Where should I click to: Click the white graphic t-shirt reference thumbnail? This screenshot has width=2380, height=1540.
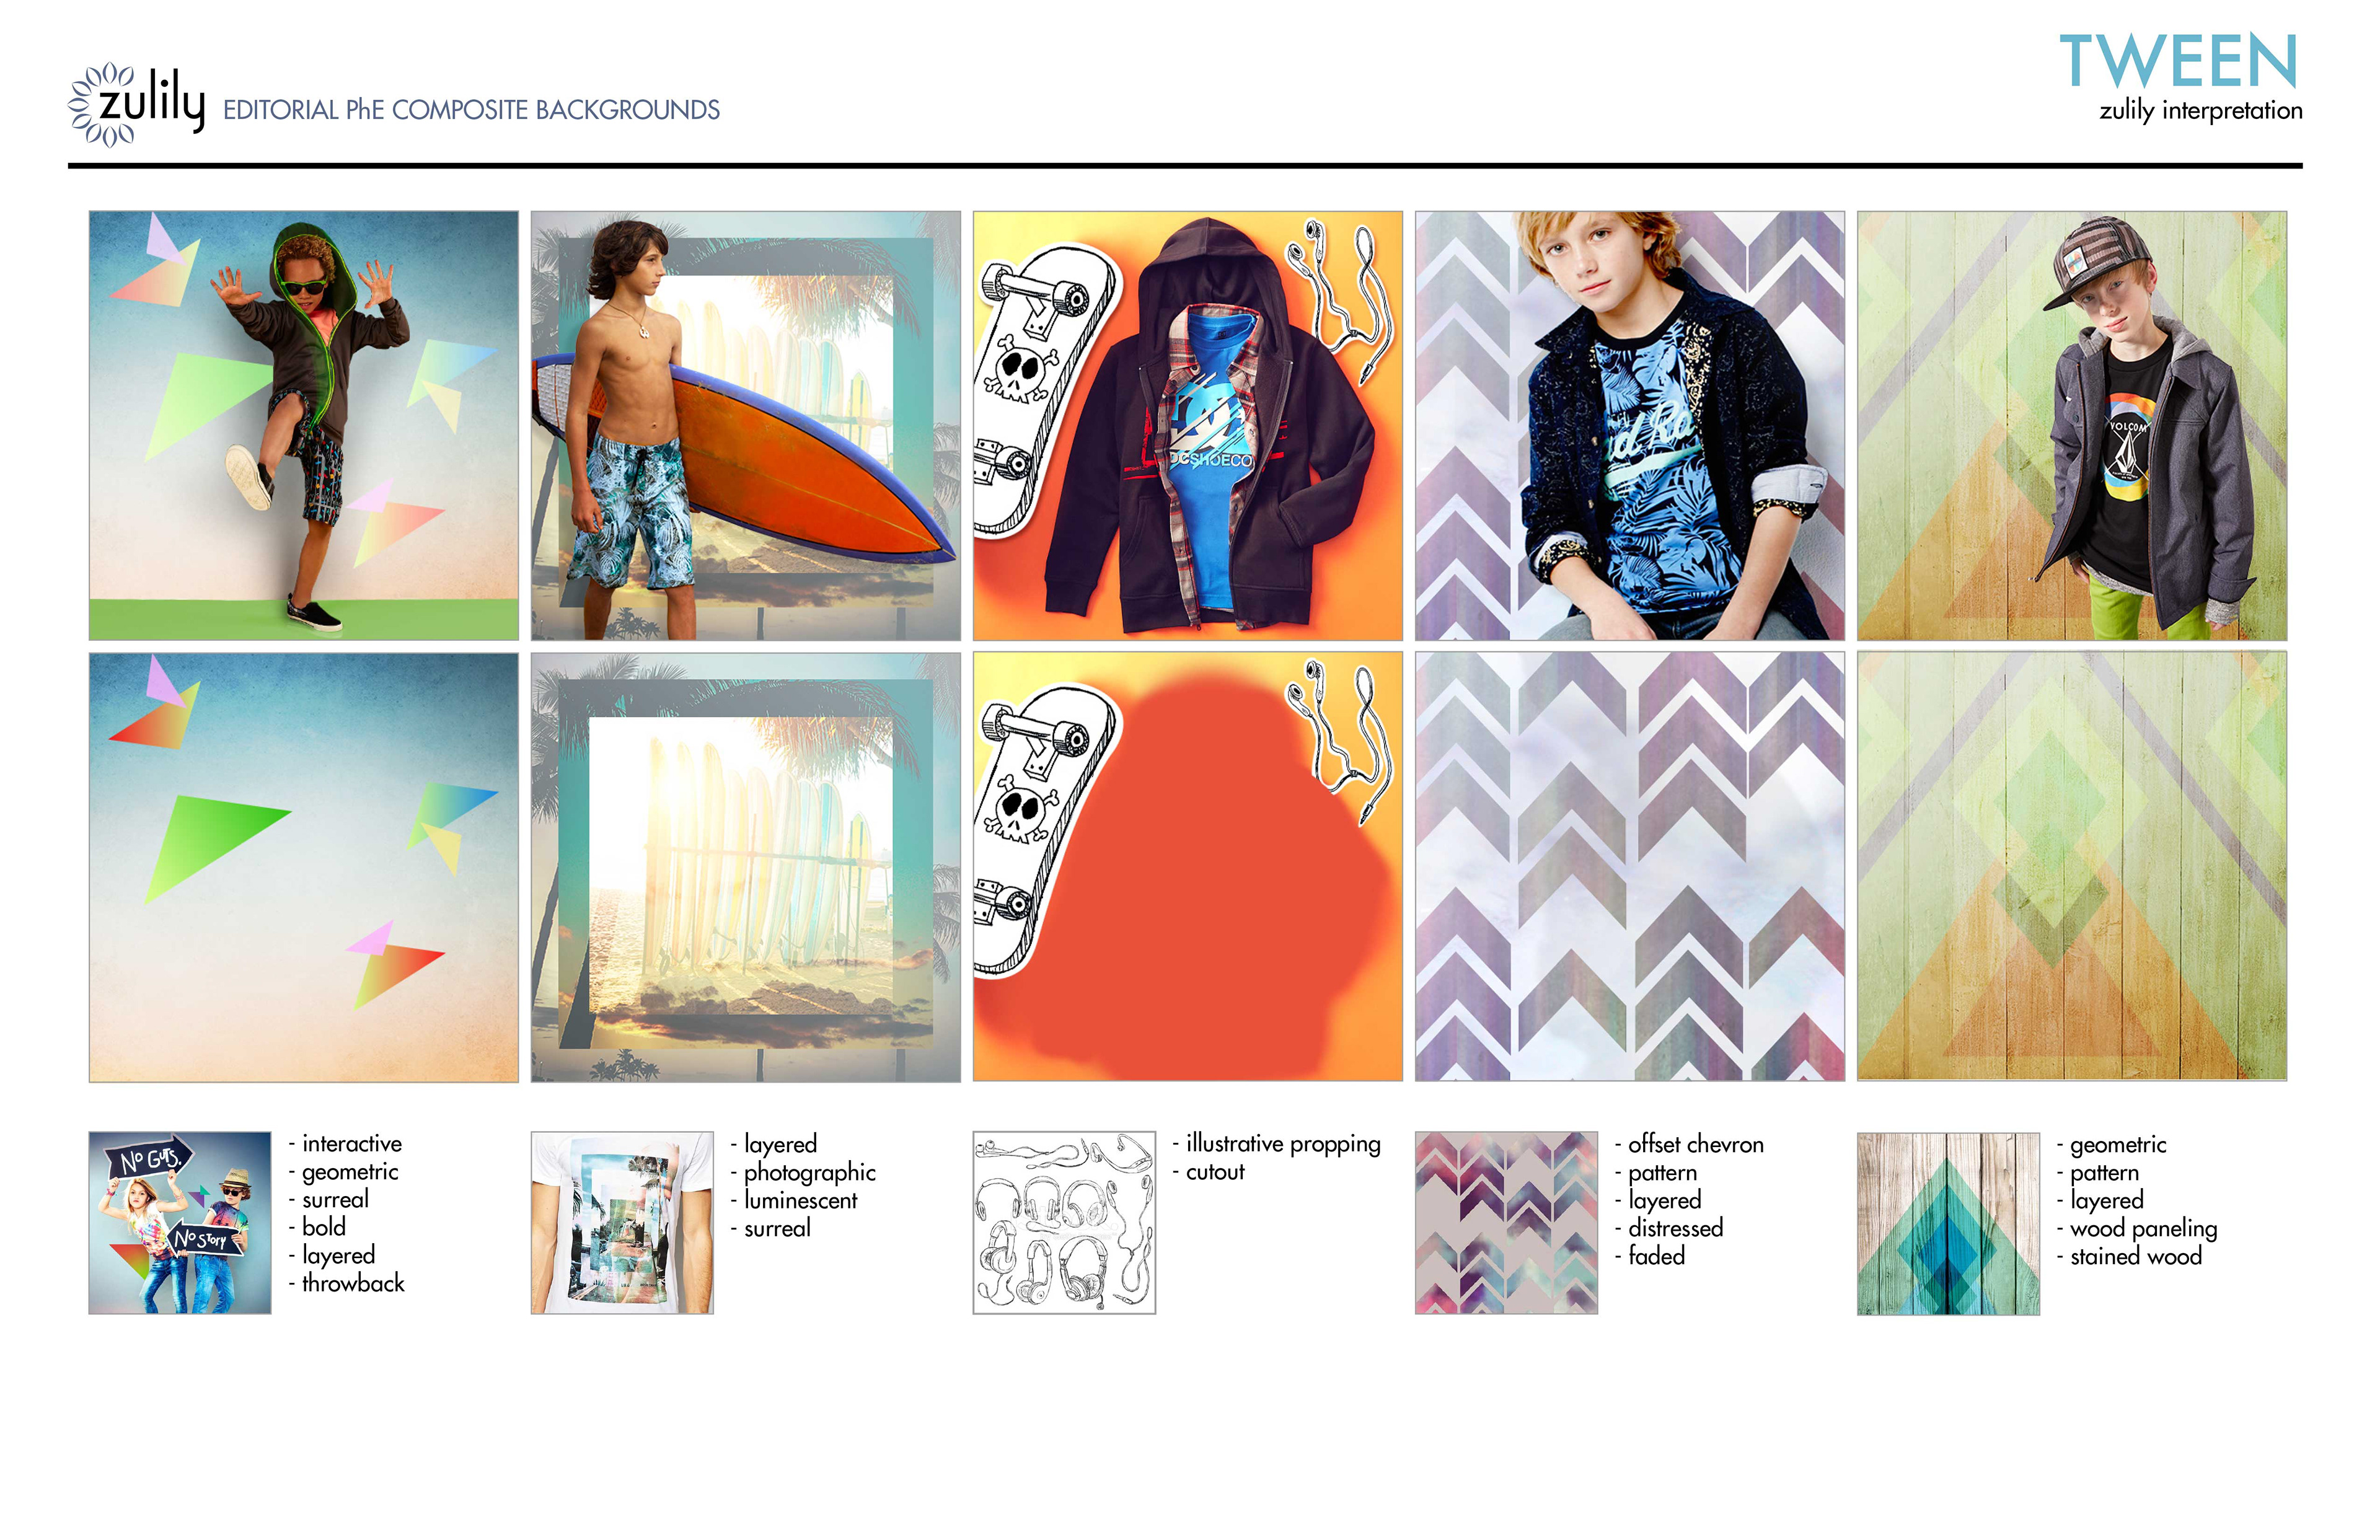click(x=622, y=1222)
